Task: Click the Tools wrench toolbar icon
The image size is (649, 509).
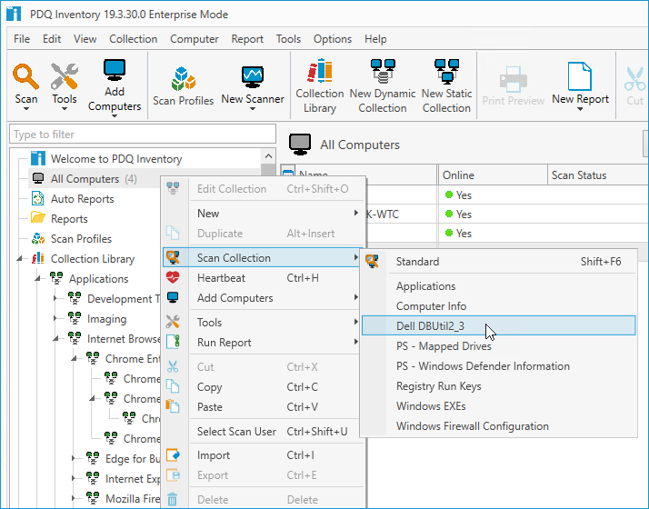Action: pos(65,76)
